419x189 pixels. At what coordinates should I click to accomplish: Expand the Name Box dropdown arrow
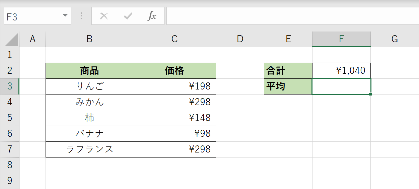(x=65, y=16)
